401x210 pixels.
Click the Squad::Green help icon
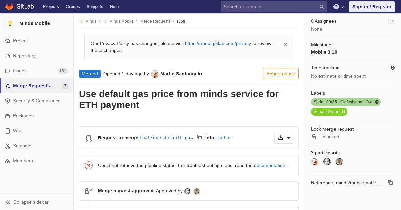pos(343,112)
